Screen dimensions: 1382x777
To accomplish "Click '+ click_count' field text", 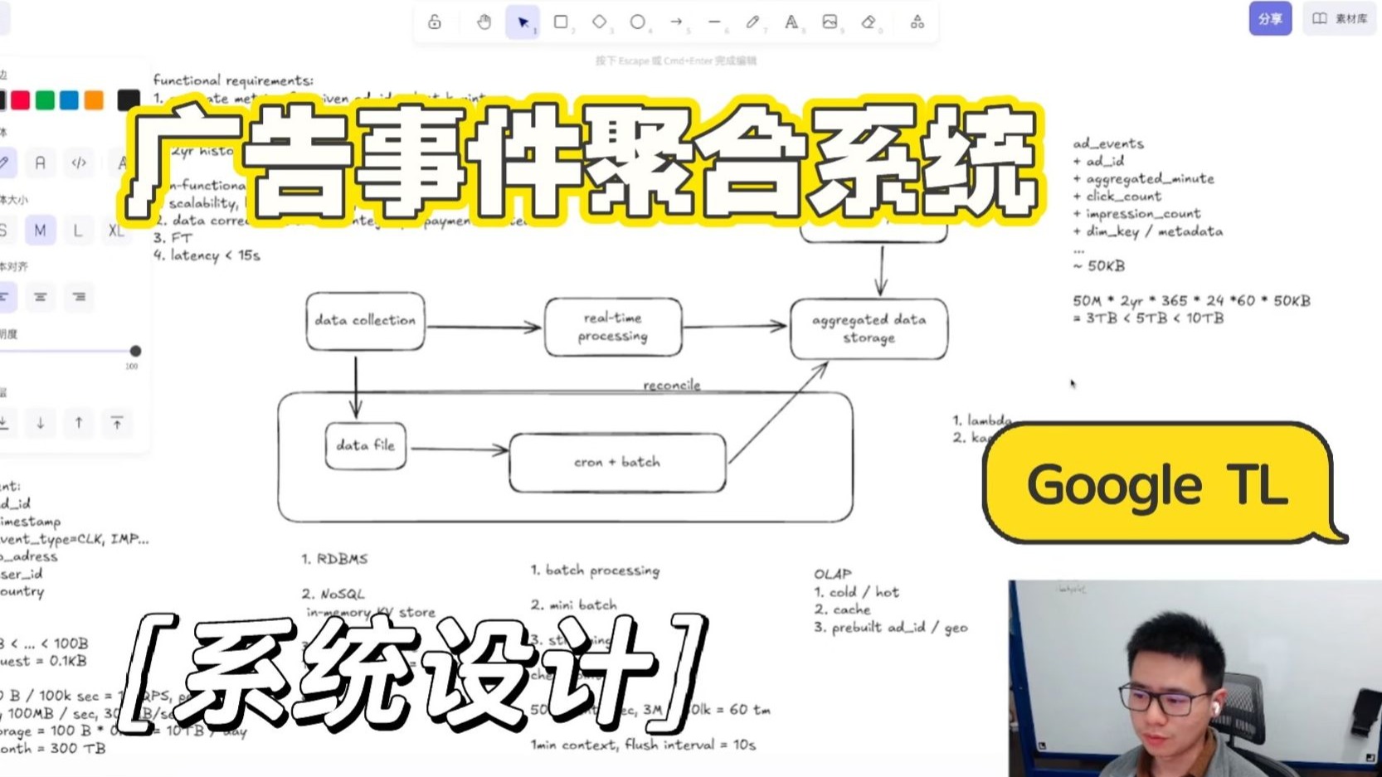I will pos(1117,196).
